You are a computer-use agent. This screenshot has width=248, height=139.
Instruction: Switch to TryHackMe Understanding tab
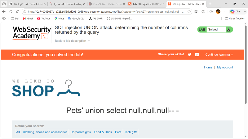pyautogui.click(x=67, y=4)
